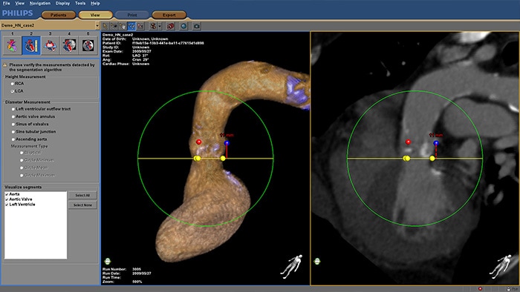
Task: Click the camera snapshot icon
Action: (197, 26)
